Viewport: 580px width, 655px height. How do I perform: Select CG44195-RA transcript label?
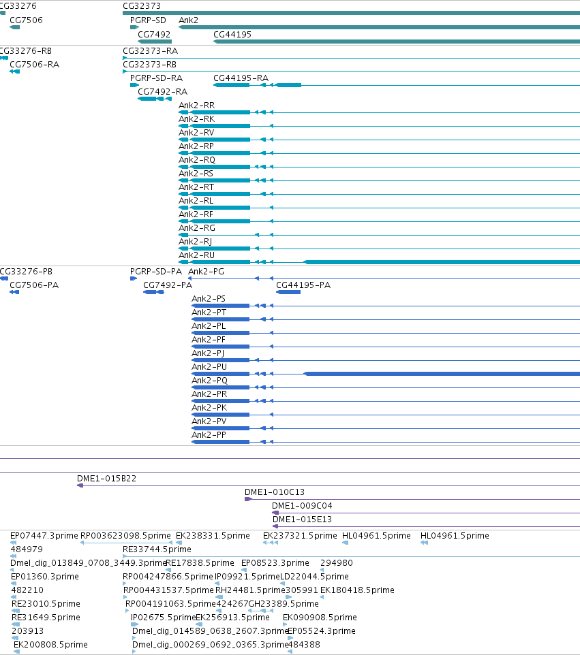[241, 78]
